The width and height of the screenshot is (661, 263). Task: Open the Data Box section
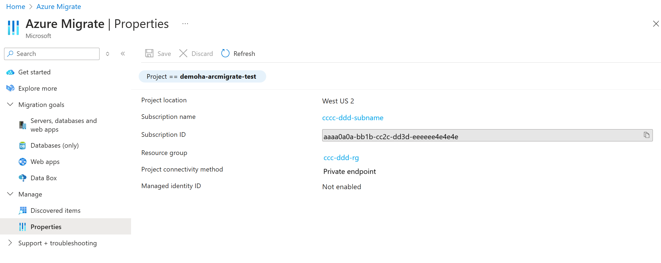[44, 178]
